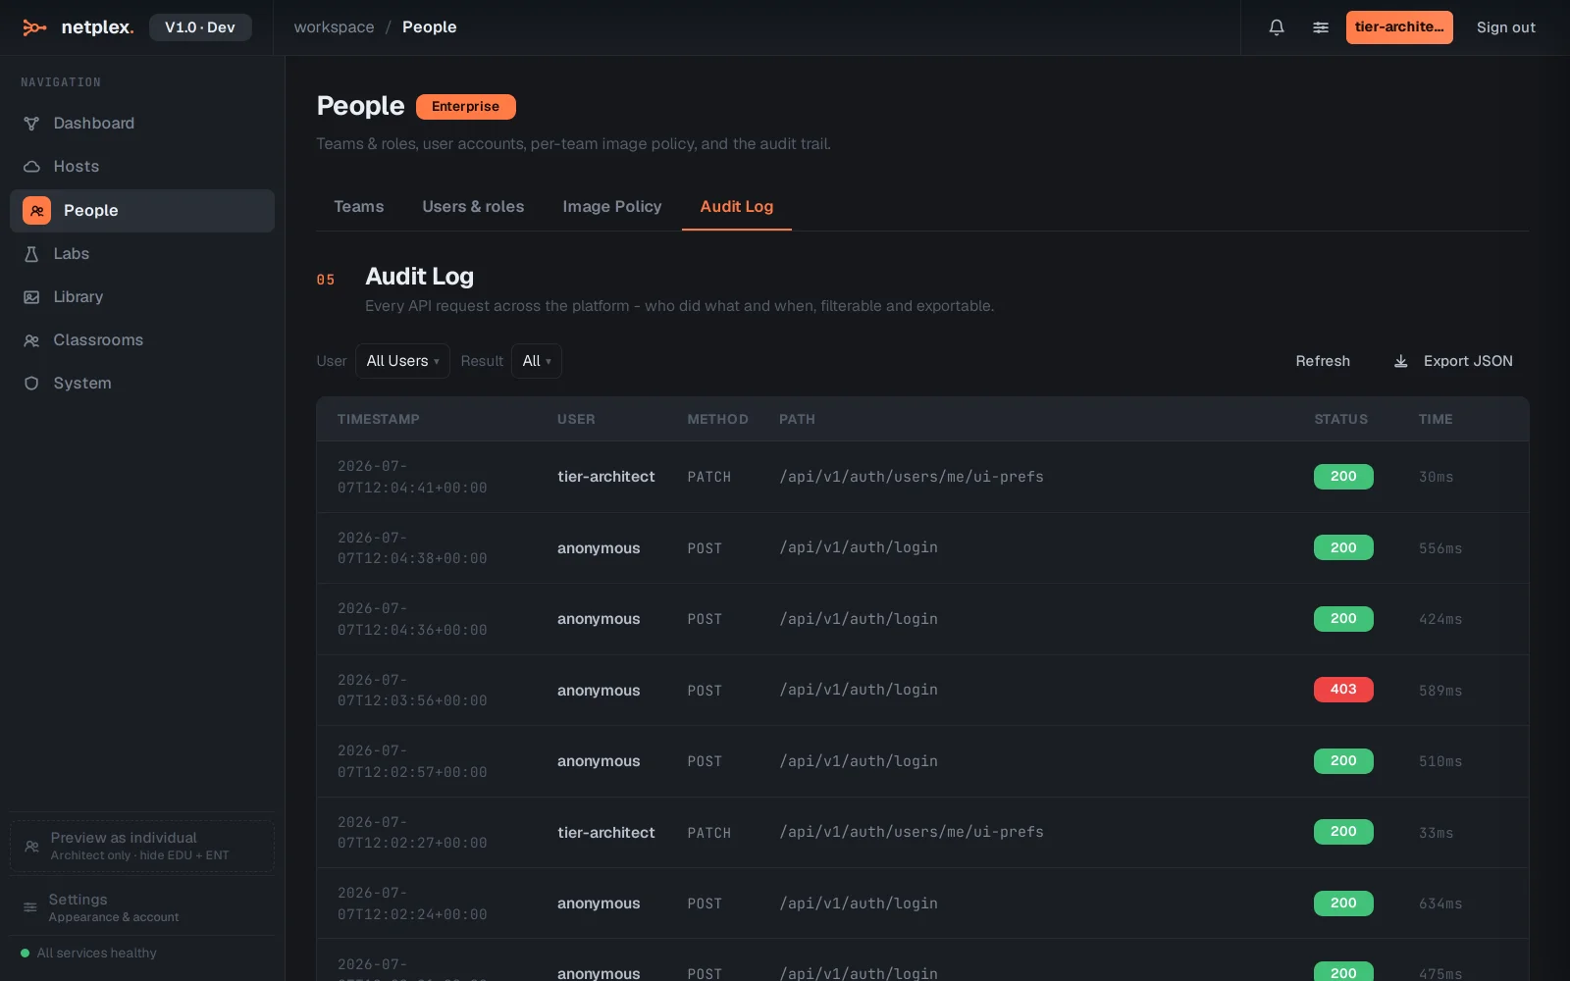Screen dimensions: 1570x981
Task: Switch to the Users & roles tab
Action: click(473, 207)
